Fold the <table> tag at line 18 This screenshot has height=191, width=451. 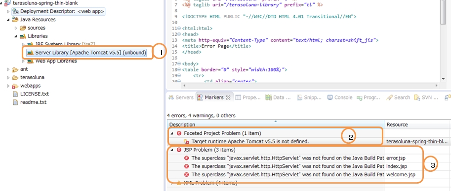(179, 70)
